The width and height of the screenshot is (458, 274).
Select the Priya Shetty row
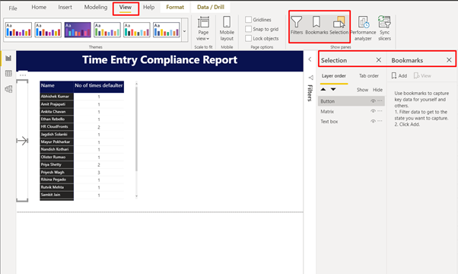click(82, 164)
